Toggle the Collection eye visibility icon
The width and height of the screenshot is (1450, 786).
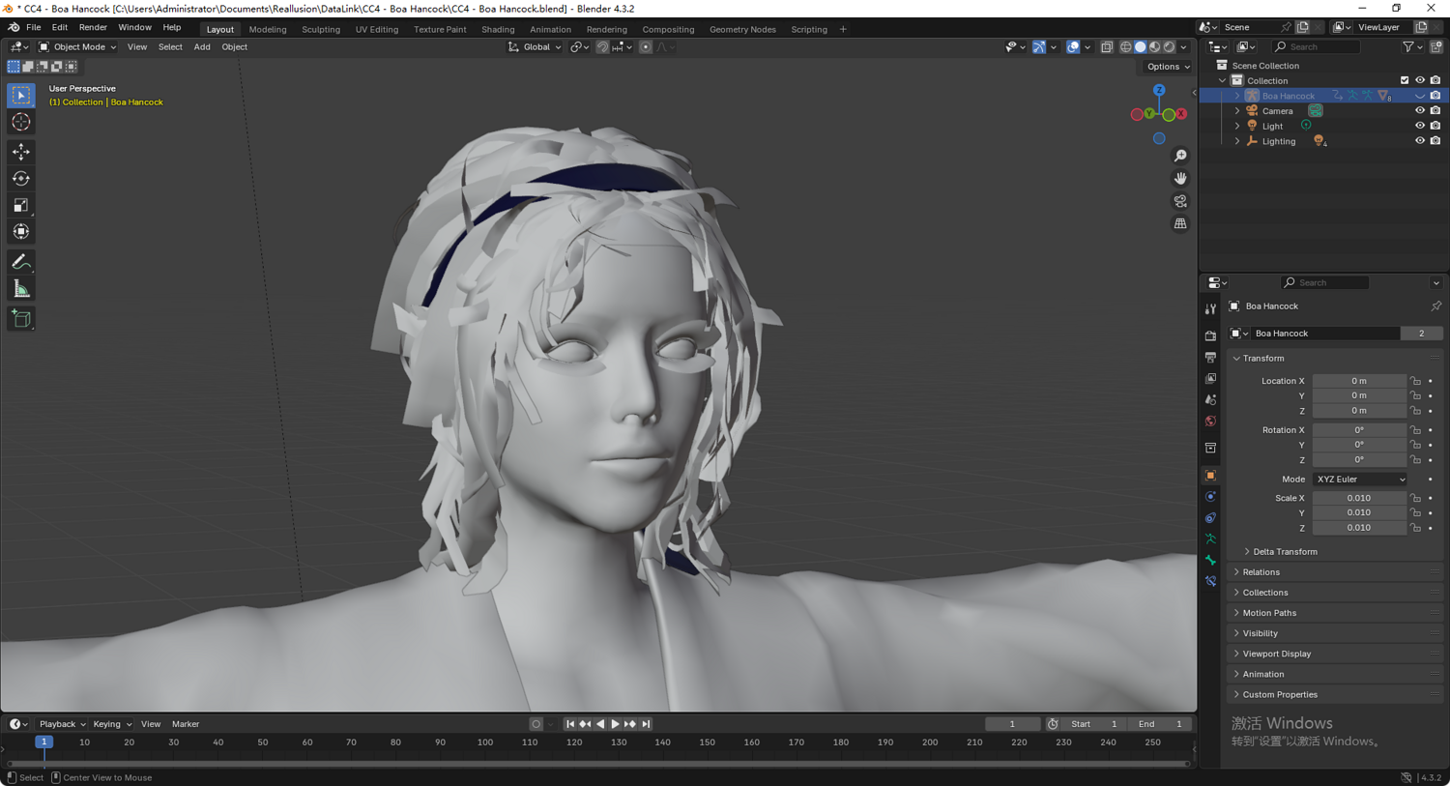tap(1420, 80)
